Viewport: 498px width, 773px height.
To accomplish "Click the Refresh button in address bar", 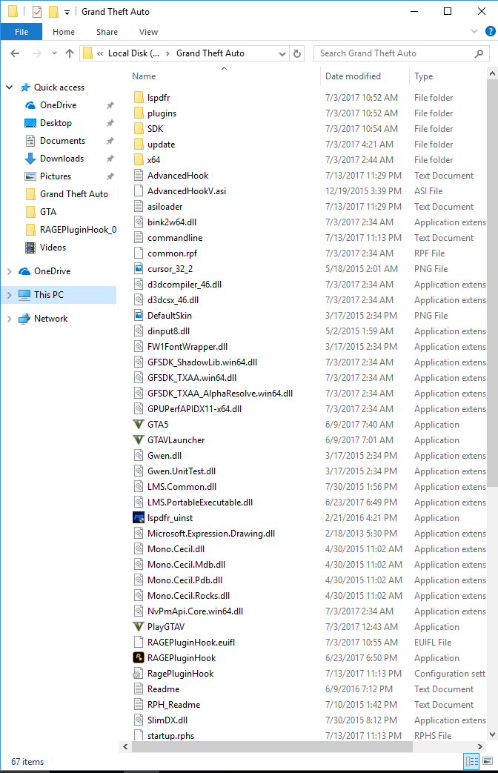I will 297,53.
